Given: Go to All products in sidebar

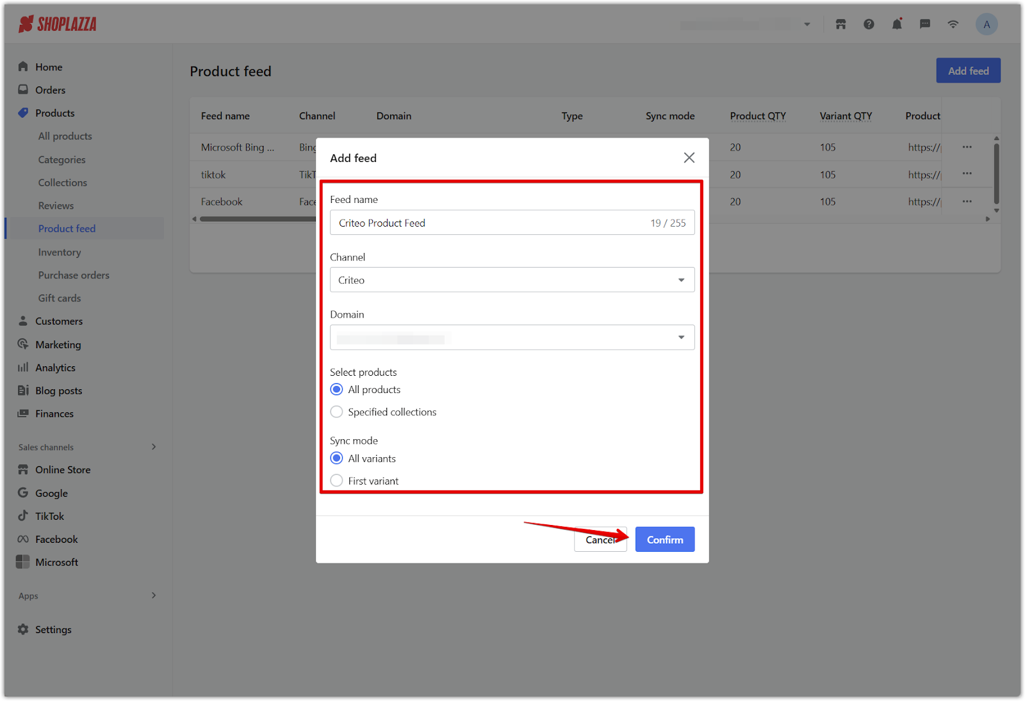Looking at the screenshot, I should click(x=65, y=136).
